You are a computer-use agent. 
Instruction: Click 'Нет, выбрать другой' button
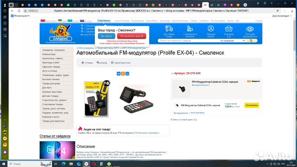tap(132, 36)
